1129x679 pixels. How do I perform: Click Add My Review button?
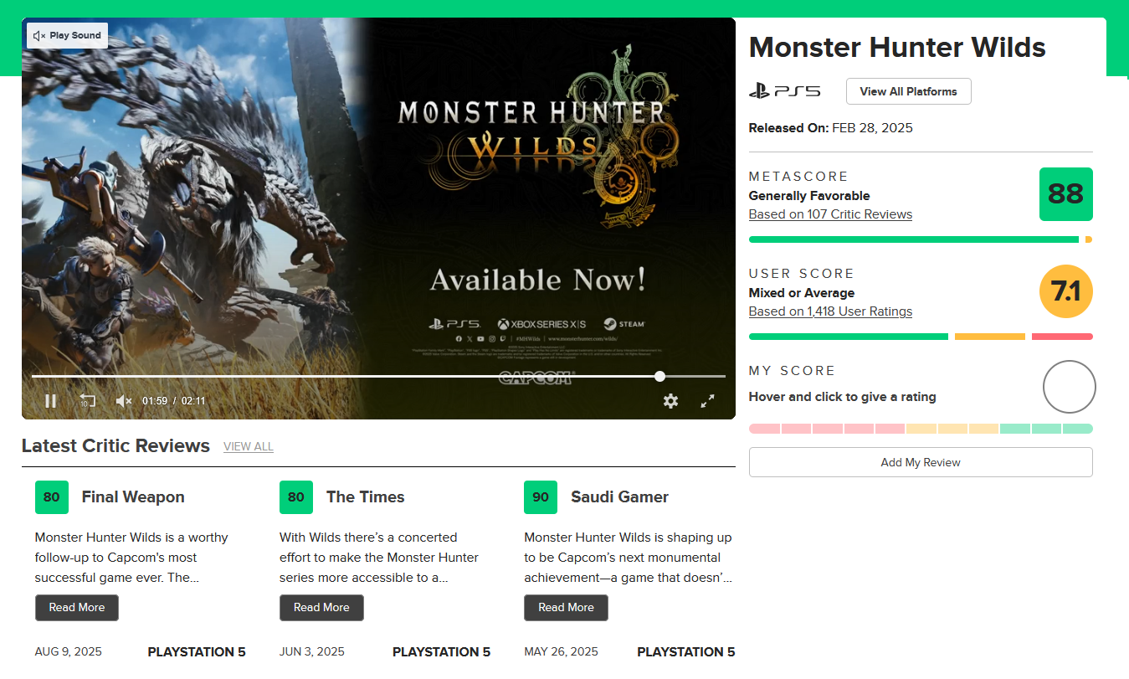tap(921, 462)
